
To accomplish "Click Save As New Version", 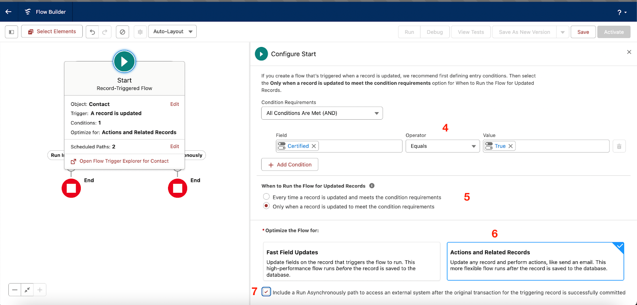I will click(x=524, y=32).
